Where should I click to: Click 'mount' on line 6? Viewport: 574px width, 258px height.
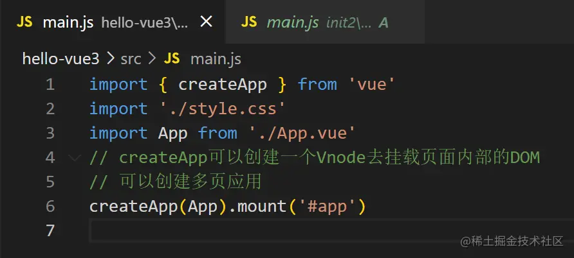262,207
